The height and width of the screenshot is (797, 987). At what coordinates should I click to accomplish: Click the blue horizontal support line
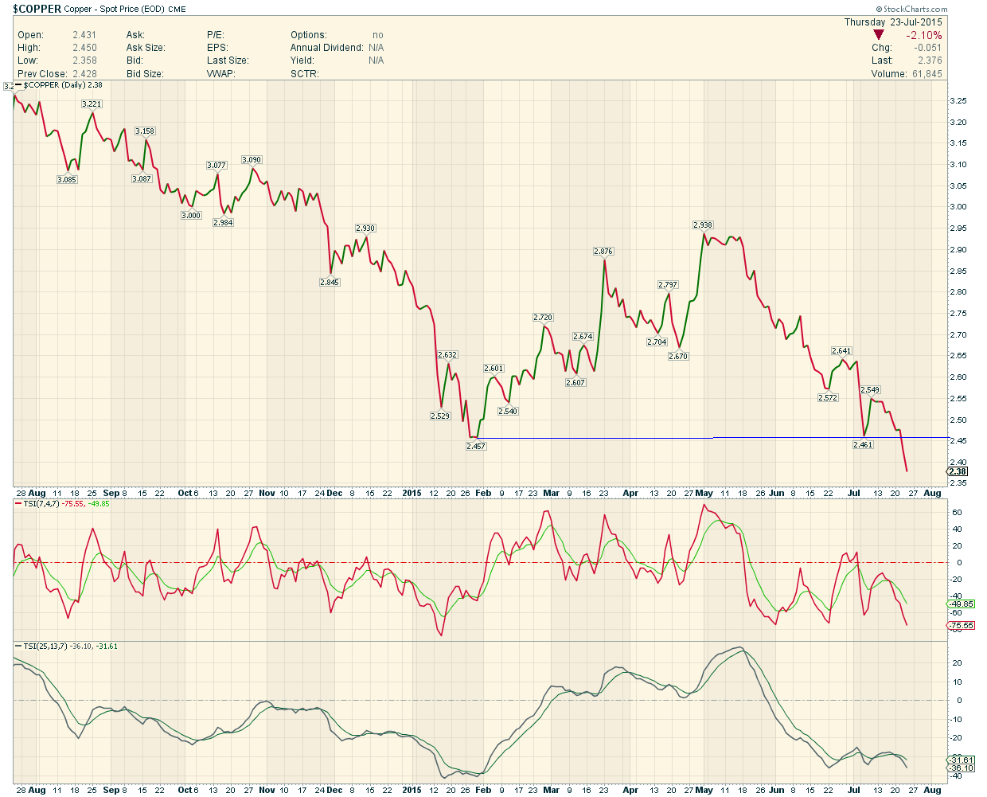click(x=597, y=439)
